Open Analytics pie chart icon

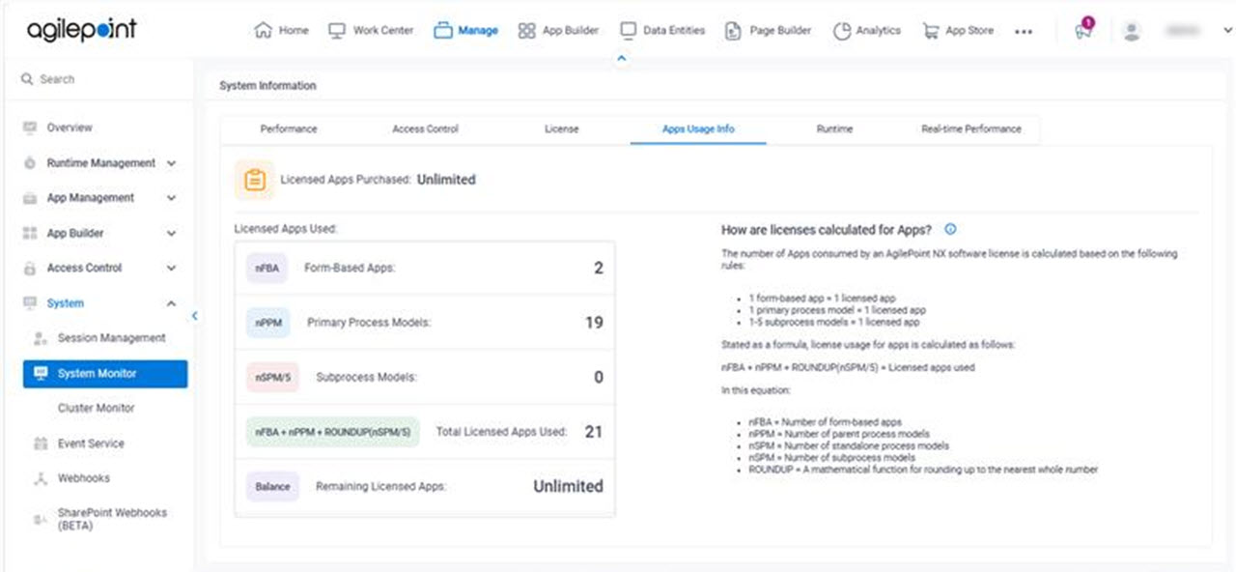click(841, 31)
